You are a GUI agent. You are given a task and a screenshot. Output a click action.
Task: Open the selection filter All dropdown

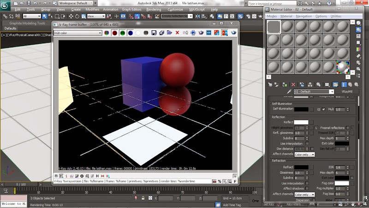pos(32,16)
